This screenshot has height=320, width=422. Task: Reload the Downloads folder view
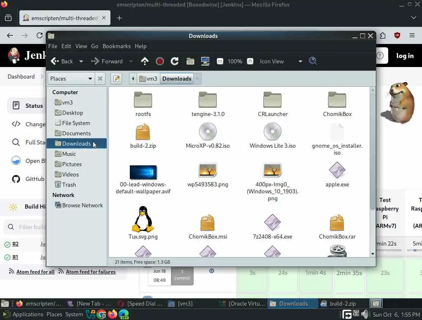pos(175,61)
